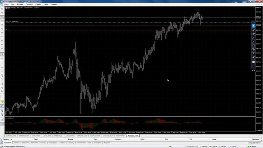Open the Справка menu
Image resolution: width=263 pixels, height=148 pixels.
pyautogui.click(x=54, y=5)
